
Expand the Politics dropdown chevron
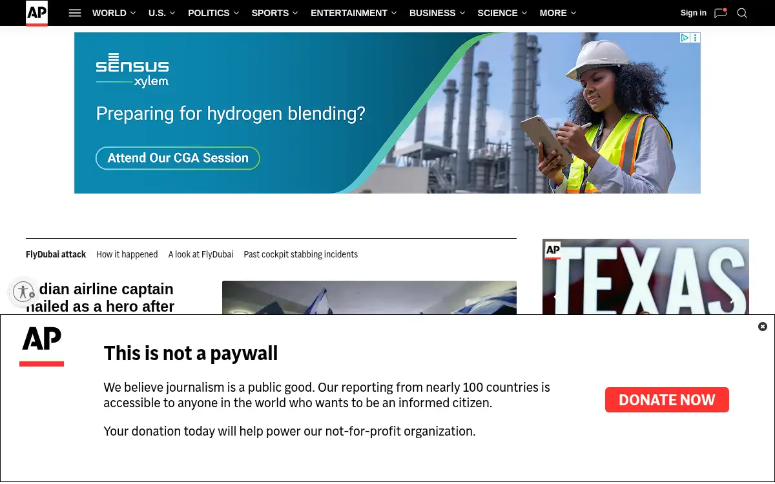click(236, 13)
